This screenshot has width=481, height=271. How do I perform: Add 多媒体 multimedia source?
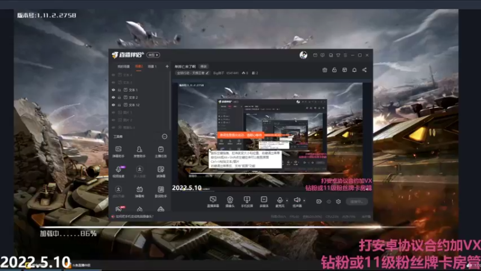click(264, 202)
